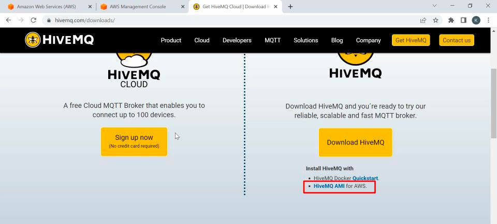This screenshot has width=497, height=224.
Task: Click the browser forward arrow
Action: (21, 20)
